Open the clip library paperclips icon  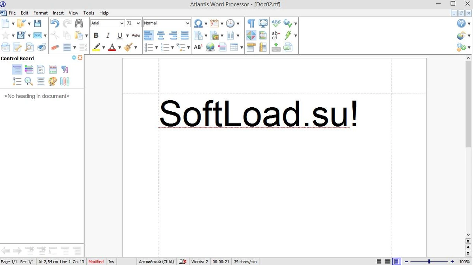(x=65, y=81)
